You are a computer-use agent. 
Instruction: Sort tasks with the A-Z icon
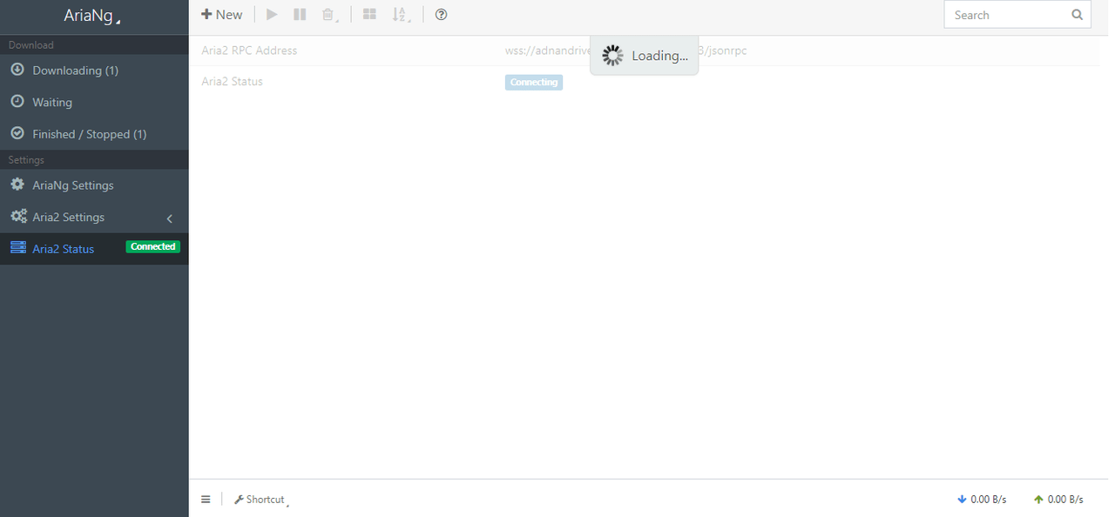point(399,14)
